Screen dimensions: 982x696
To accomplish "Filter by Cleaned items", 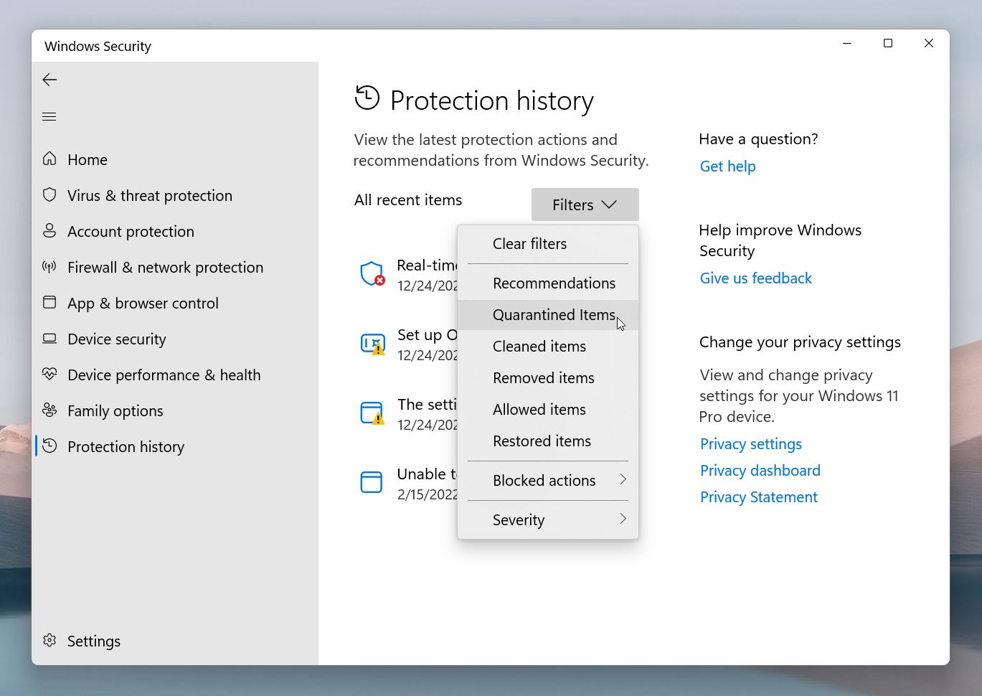I will coord(548,347).
